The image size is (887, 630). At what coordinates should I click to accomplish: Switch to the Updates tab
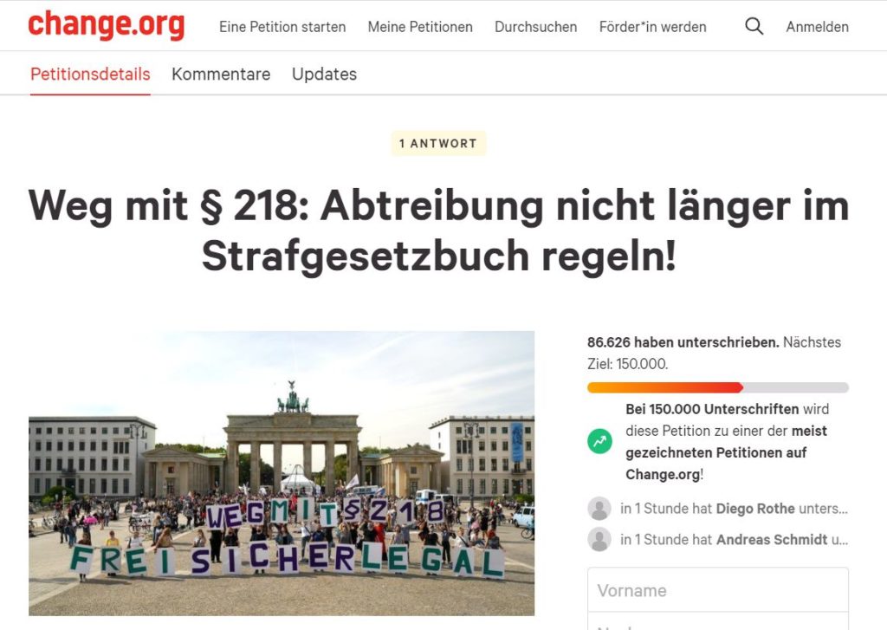(324, 75)
